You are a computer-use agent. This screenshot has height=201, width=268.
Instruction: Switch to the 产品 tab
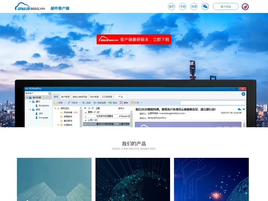coord(121,97)
